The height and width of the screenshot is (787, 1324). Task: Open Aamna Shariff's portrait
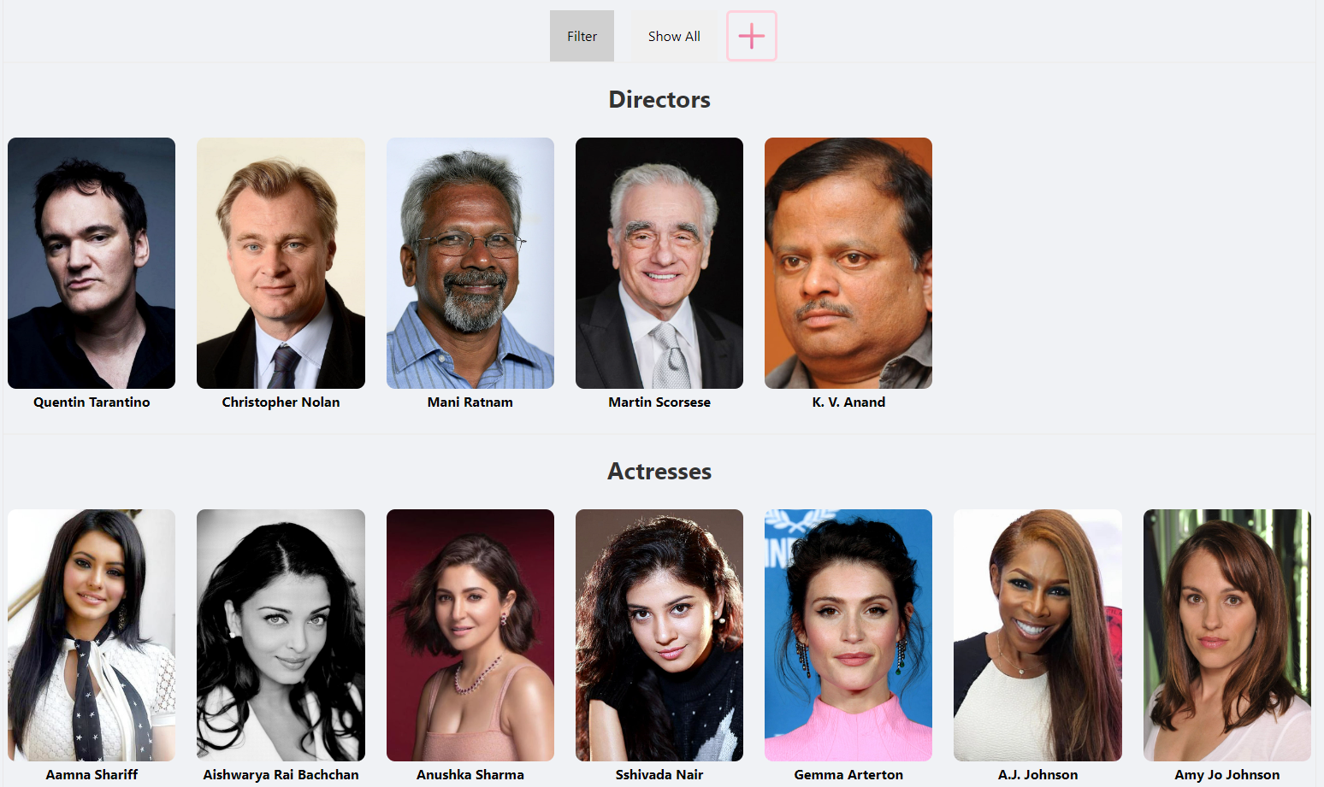92,635
